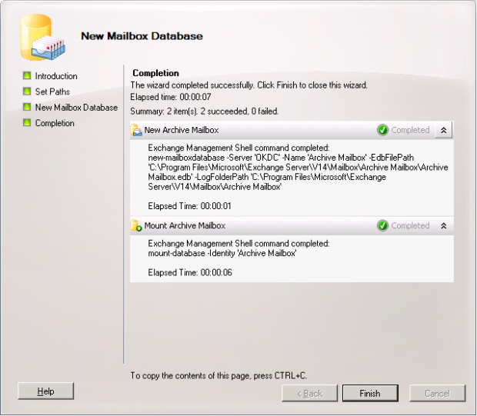Select the Set Paths wizard step
The width and height of the screenshot is (477, 416).
pos(52,92)
